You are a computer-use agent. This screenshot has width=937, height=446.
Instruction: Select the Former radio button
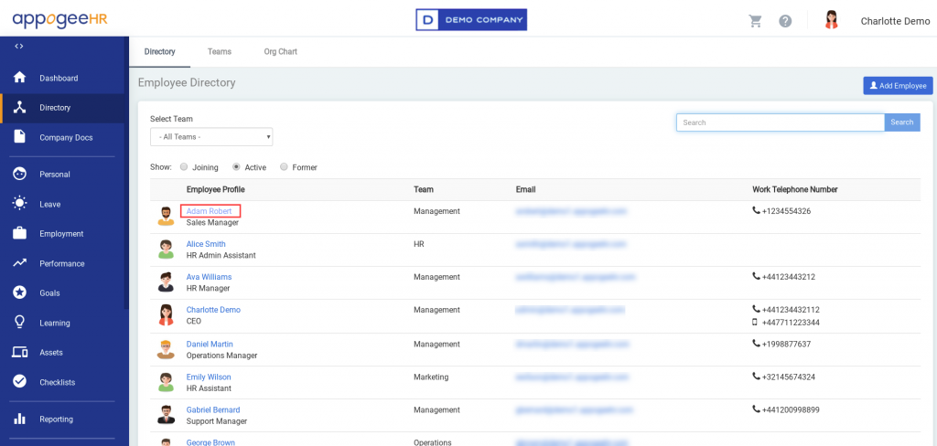[x=284, y=167]
